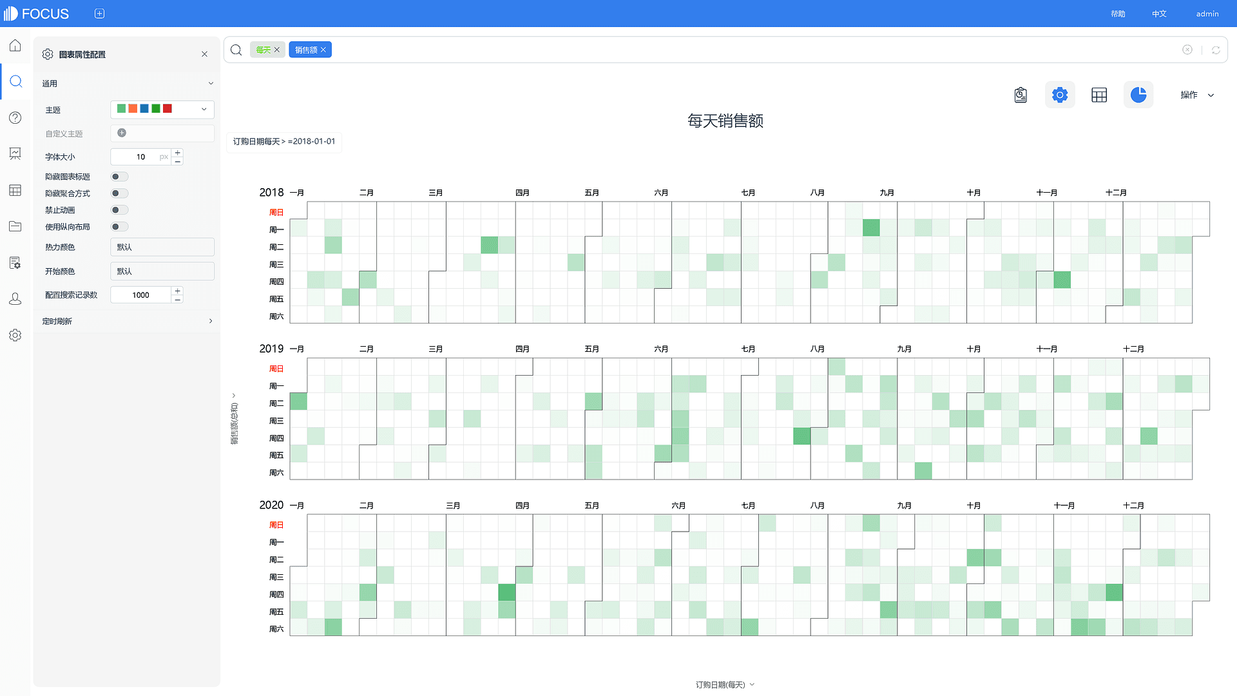Viewport: 1237px width, 696px height.
Task: Clear the search bar with circle-x icon
Action: pyautogui.click(x=1187, y=50)
